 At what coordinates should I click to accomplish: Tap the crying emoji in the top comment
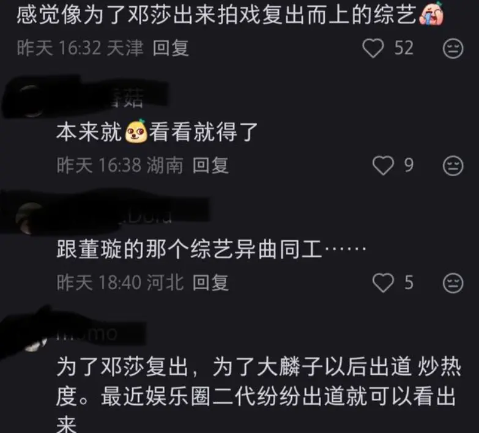click(431, 13)
